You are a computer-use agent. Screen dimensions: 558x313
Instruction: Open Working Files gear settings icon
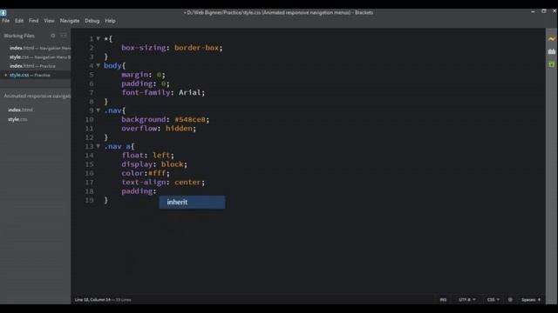[52, 36]
